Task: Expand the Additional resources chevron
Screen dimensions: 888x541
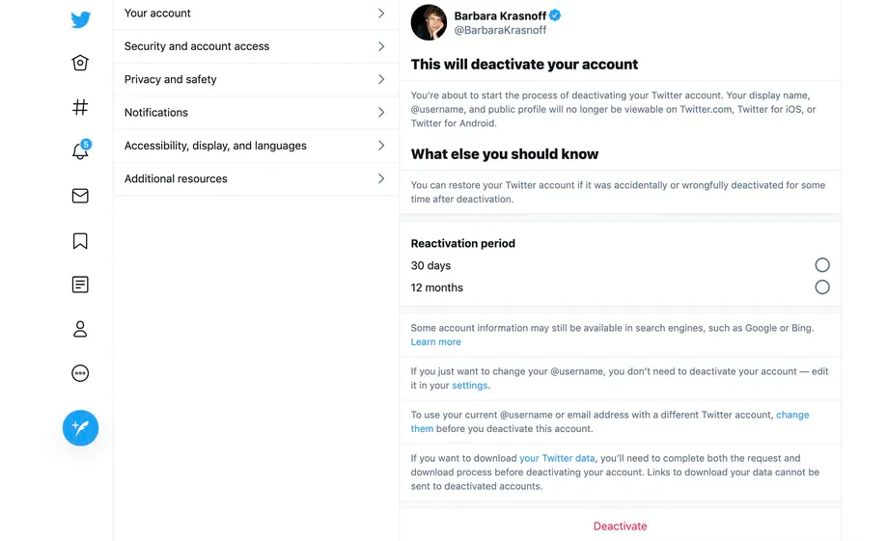Action: 381,178
